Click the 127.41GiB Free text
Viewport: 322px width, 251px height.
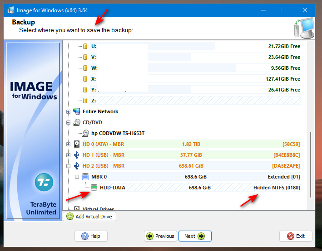[283, 79]
